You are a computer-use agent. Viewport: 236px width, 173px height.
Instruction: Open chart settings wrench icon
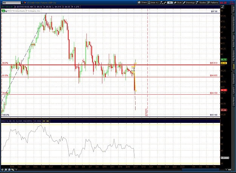coord(165,3)
